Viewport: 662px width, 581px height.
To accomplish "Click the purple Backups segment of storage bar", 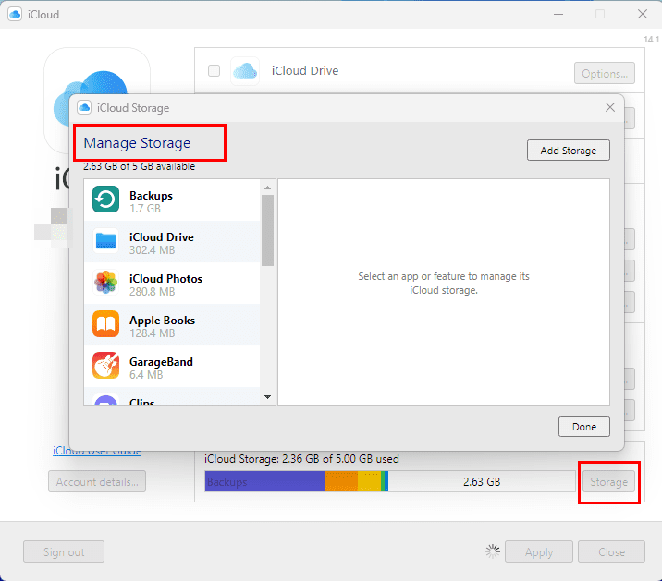I will pos(264,481).
